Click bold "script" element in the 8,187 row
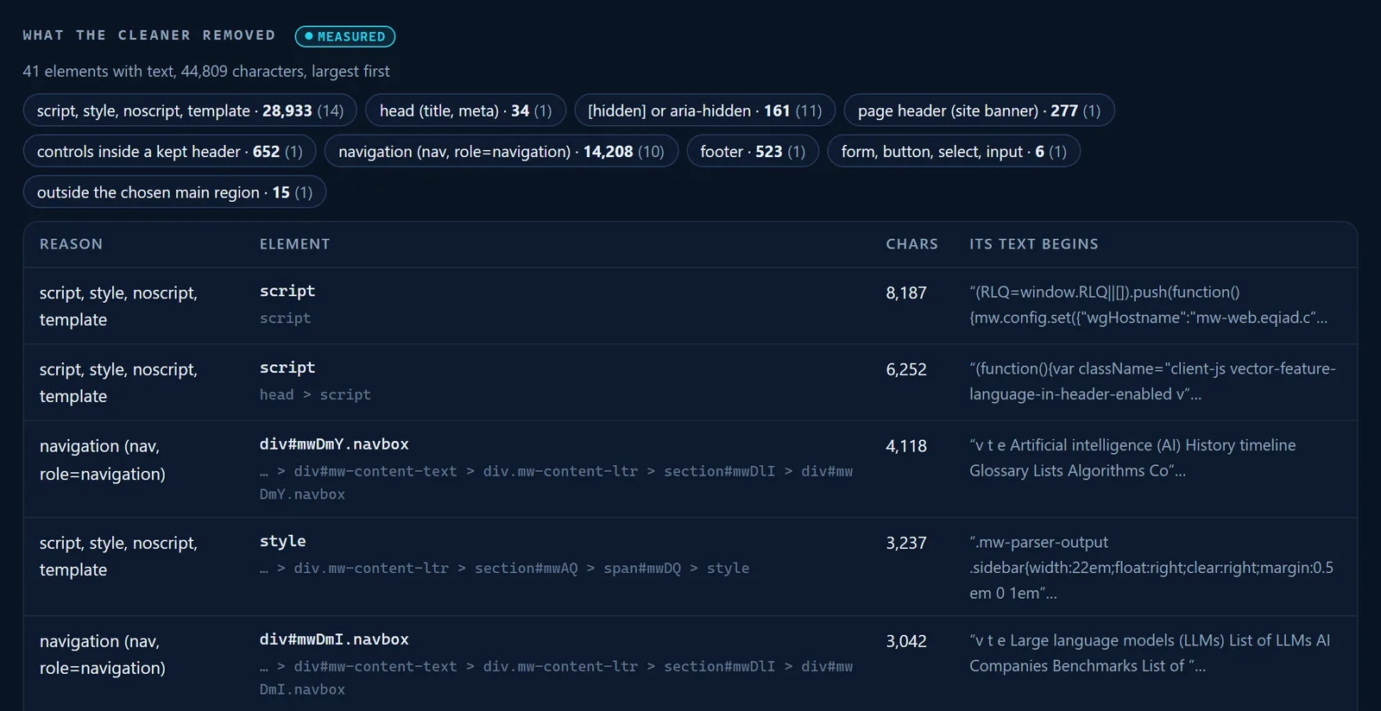The width and height of the screenshot is (1381, 711). coord(287,291)
